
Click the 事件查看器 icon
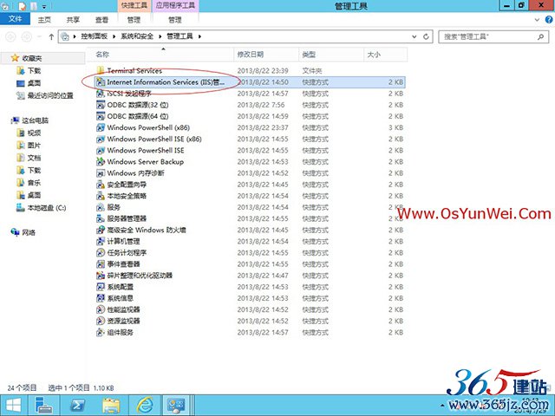point(101,263)
